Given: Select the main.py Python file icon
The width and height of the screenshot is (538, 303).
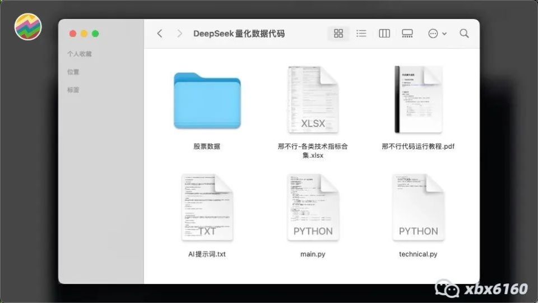Looking at the screenshot, I should [313, 208].
